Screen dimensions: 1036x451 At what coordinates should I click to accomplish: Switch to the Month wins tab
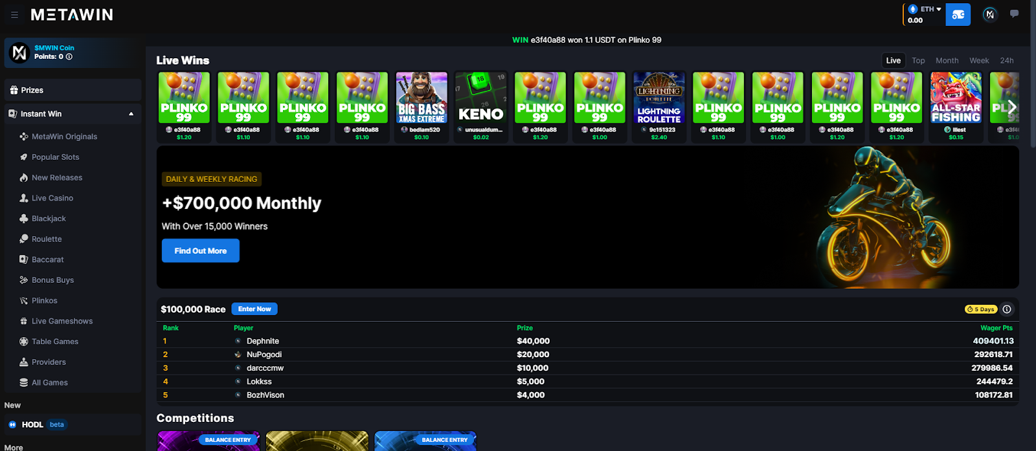click(947, 60)
